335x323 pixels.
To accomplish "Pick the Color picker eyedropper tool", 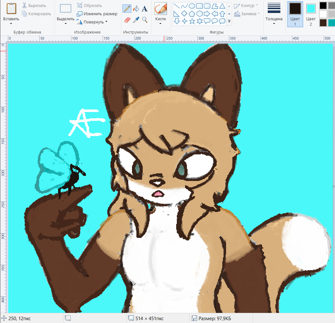I will [136, 20].
